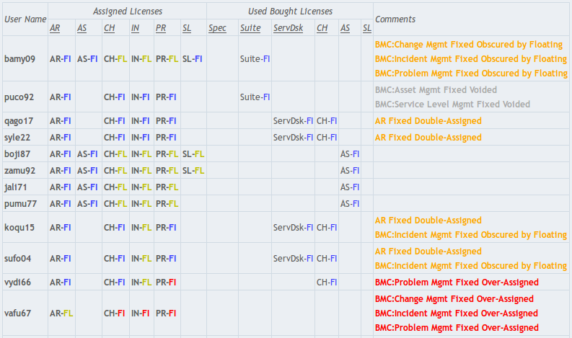This screenshot has width=572, height=338.
Task: Click ServDsk-FI entry for user qago17
Action: [293, 120]
